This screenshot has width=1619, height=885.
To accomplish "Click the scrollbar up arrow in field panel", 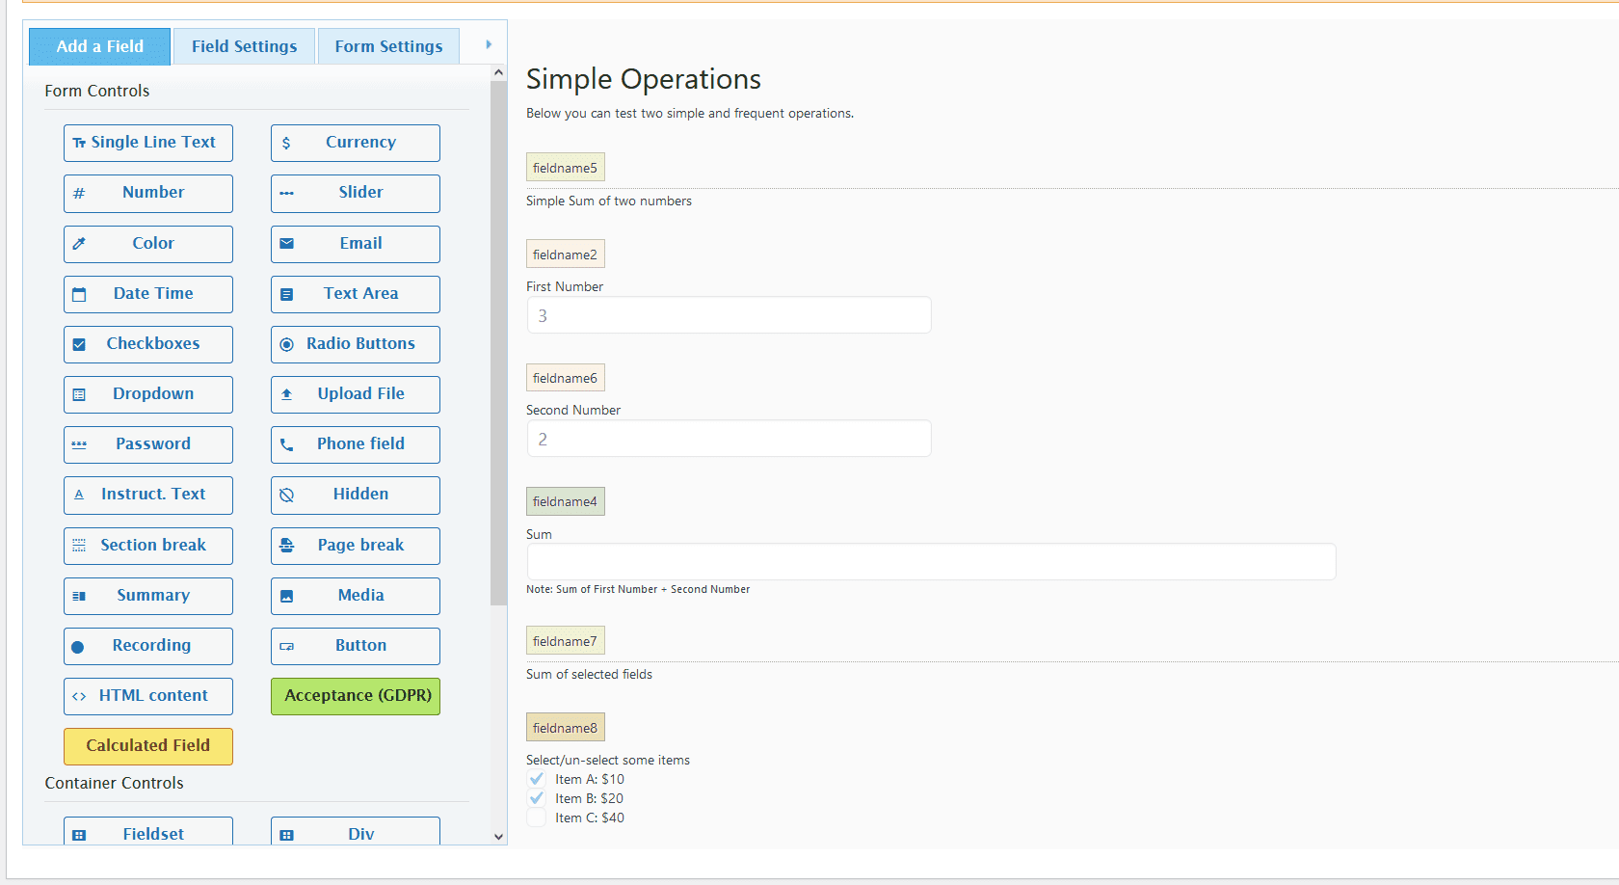I will [x=498, y=72].
